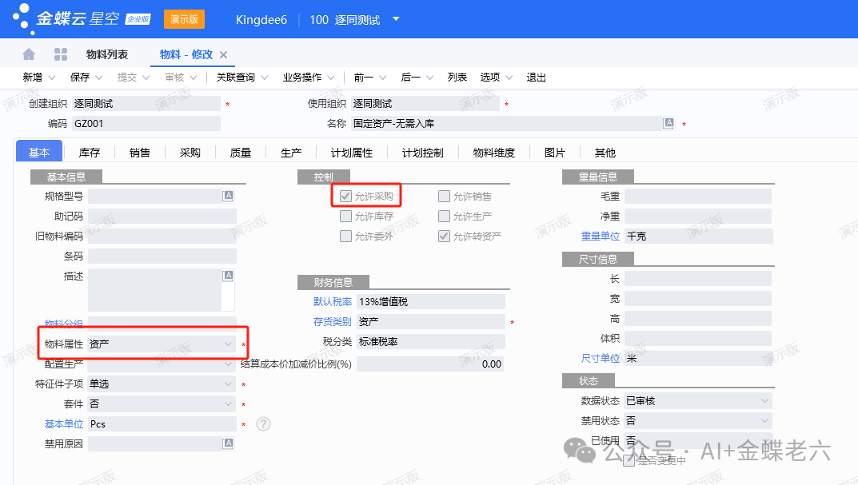Screen dimensions: 858x485
Task: Go to the home page icon
Action: point(29,54)
